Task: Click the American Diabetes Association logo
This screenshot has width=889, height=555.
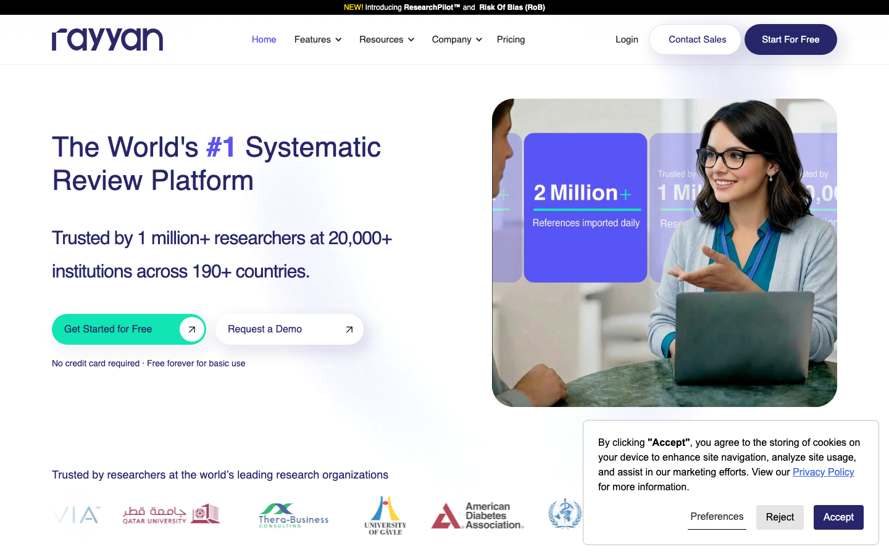Action: tap(477, 516)
